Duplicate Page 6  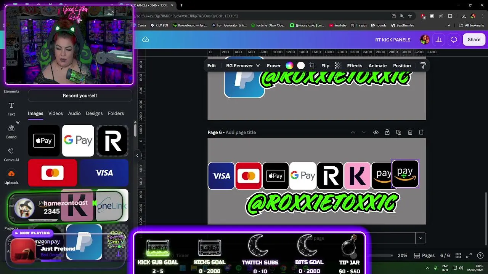point(398,132)
